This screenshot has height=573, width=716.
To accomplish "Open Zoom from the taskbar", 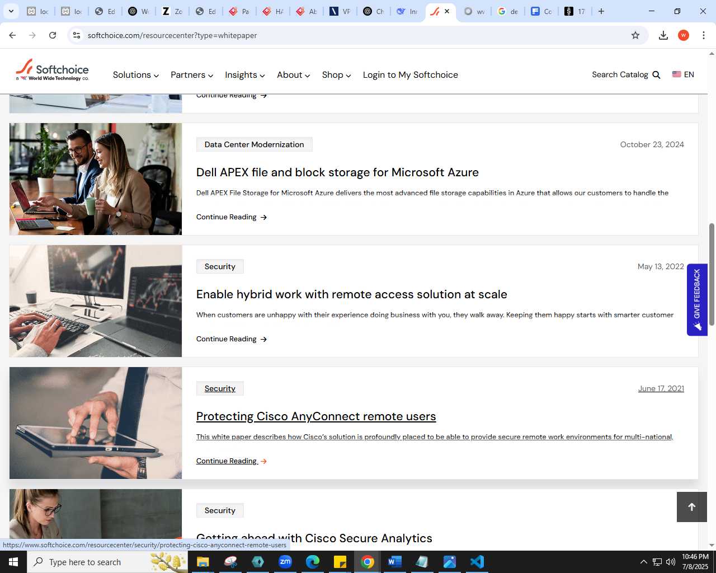I will [x=285, y=562].
